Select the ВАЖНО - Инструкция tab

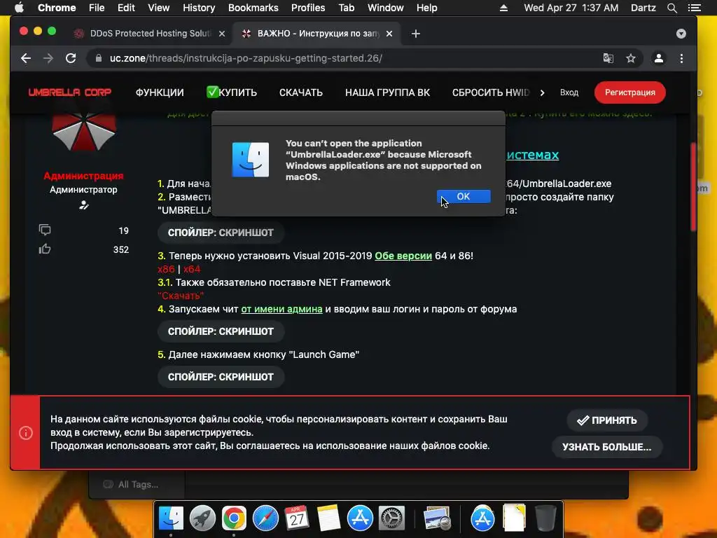click(316, 34)
